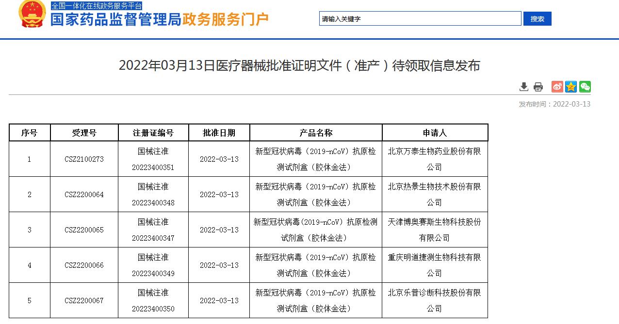Share the announcement to Qzone
This screenshot has height=324, width=619.
[x=571, y=87]
